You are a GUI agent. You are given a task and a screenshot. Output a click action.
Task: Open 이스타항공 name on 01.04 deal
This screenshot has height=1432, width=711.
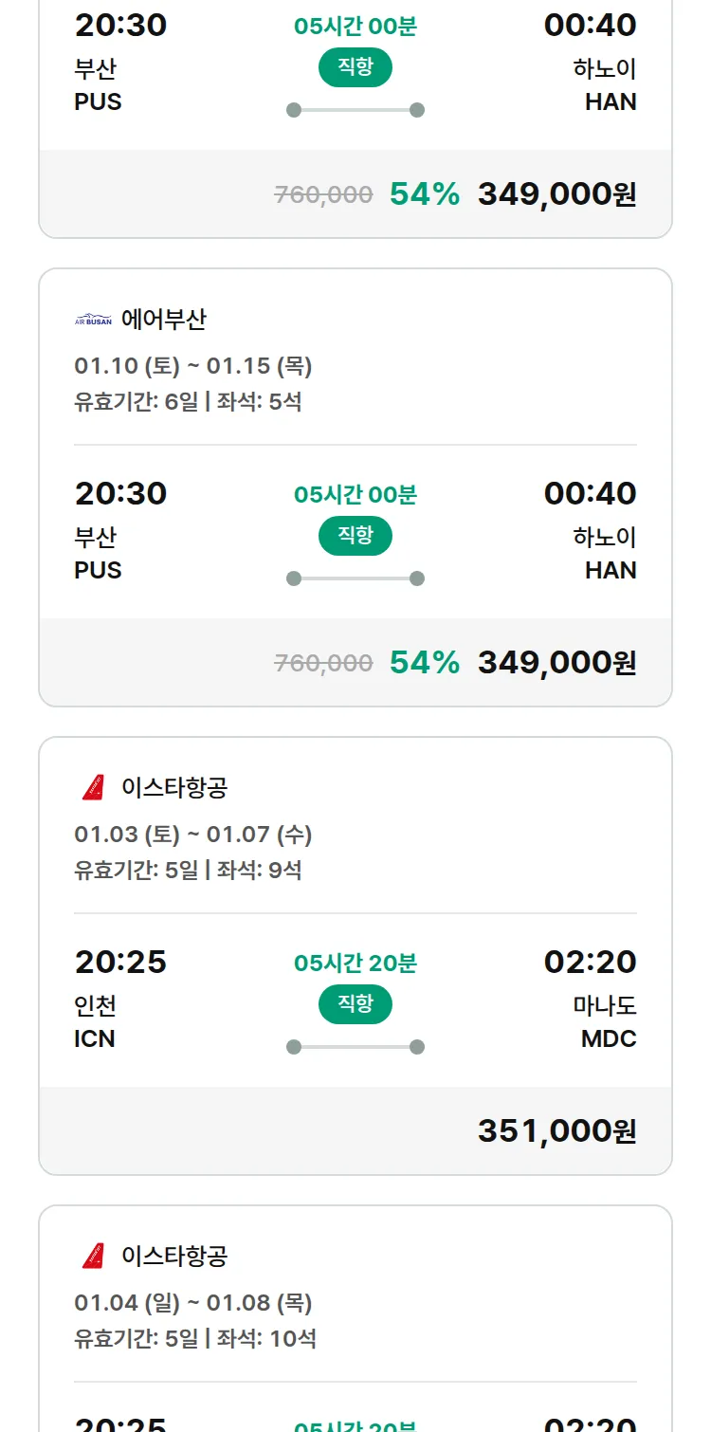click(174, 1256)
